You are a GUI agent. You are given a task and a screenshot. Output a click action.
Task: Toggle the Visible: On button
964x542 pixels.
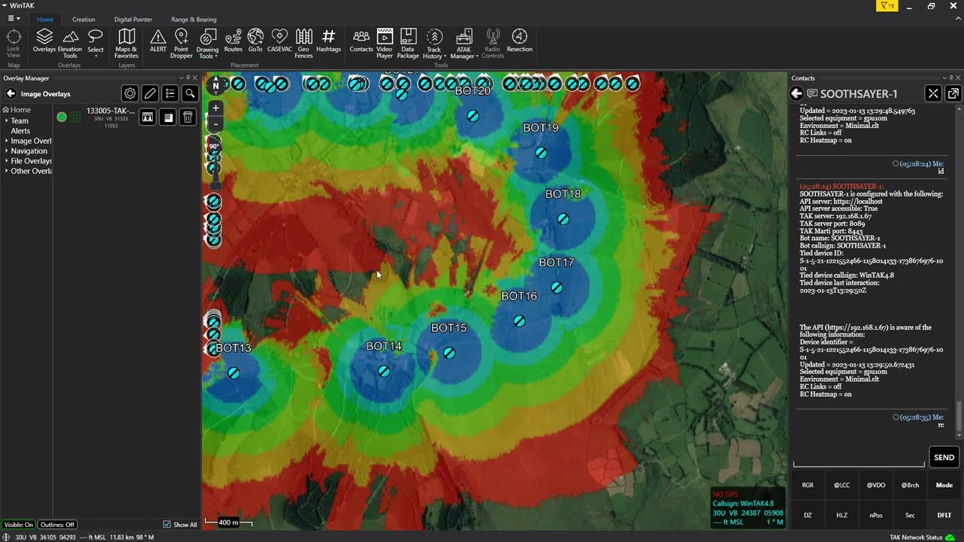coord(19,525)
